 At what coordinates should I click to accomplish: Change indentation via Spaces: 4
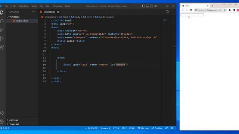click(105, 128)
